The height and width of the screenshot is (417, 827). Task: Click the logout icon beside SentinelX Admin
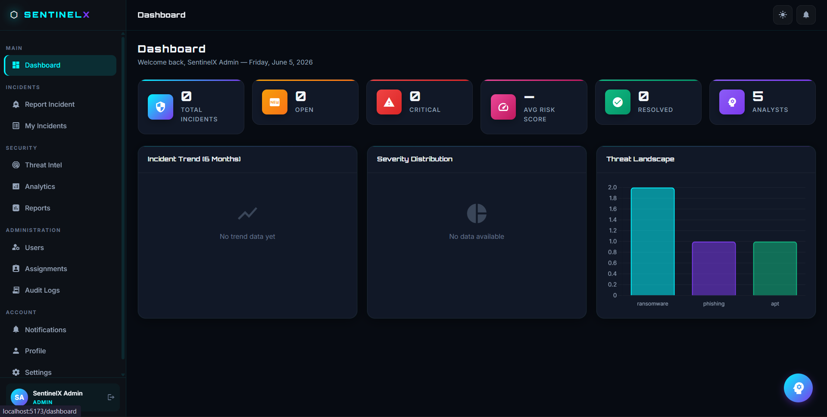[x=111, y=397]
